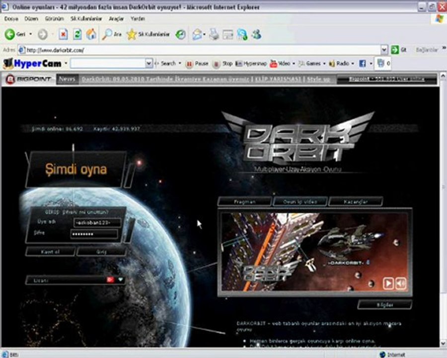Screen dimensions: 447x358
Task: Switch to the Kazançlar tab
Action: [x=356, y=201]
